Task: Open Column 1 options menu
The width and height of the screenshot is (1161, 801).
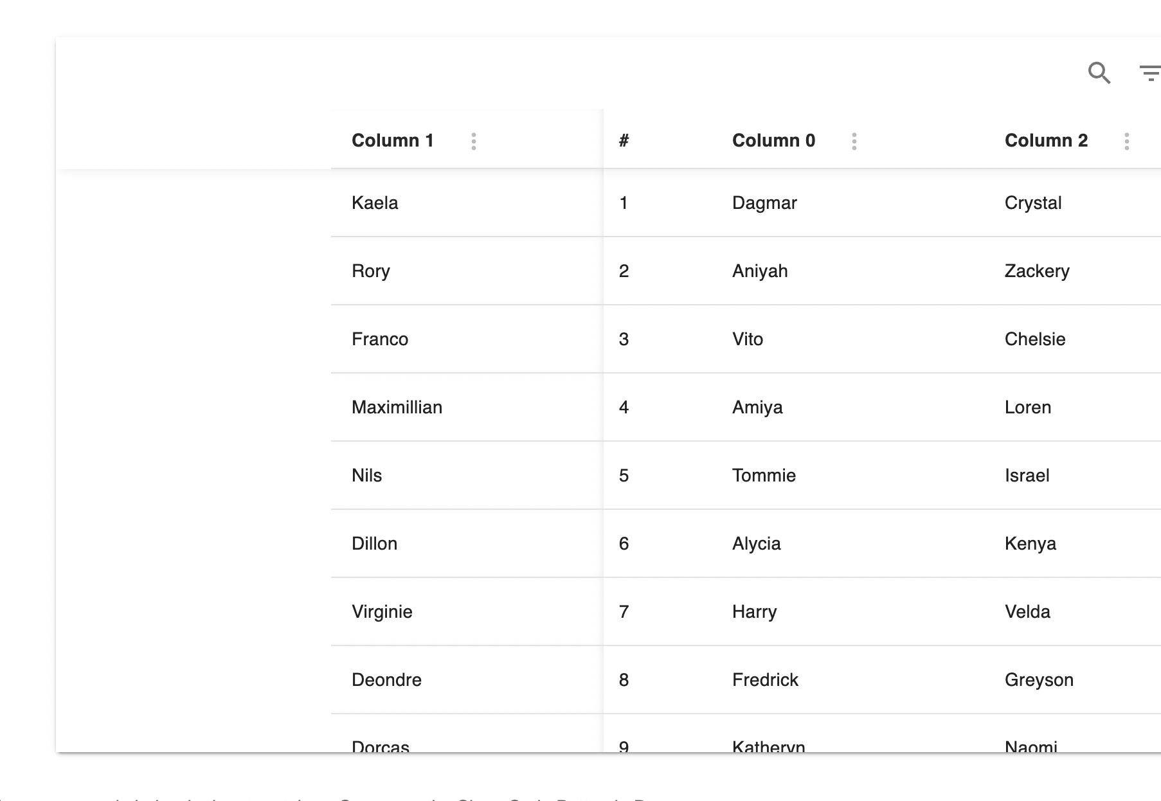Action: click(x=474, y=141)
